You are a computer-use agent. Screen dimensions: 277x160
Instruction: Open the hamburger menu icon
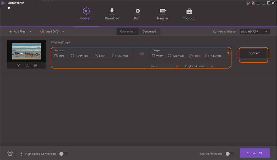(258, 3)
